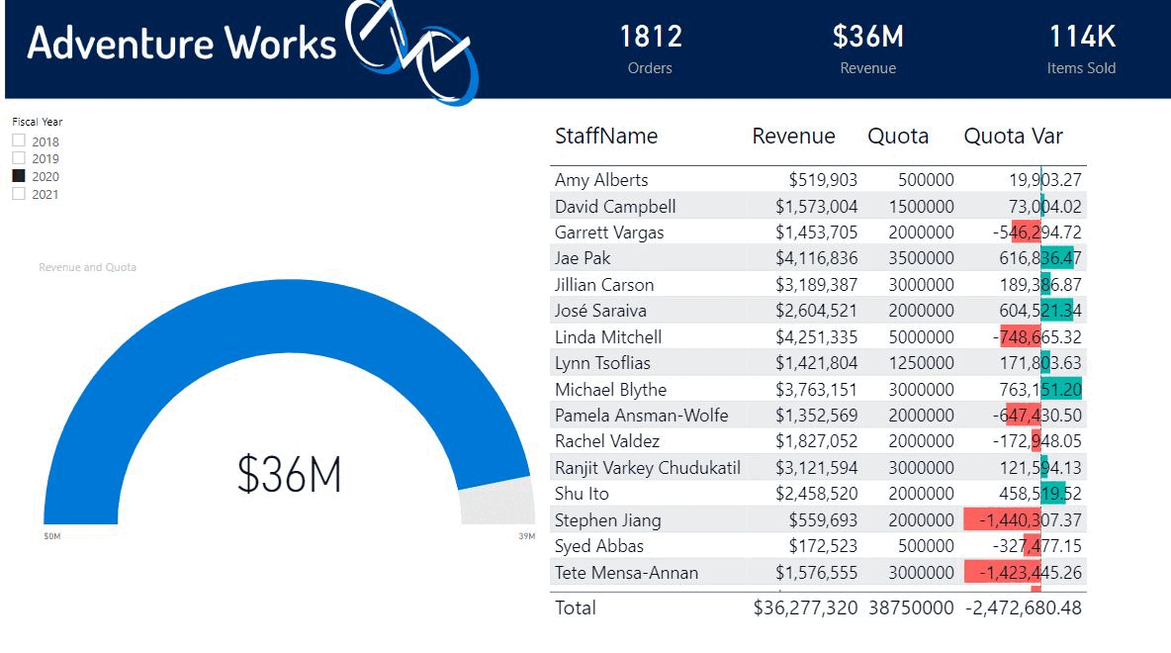Screen dimensions: 1171x653
Task: Select the Syed Abbas row name
Action: pos(599,546)
